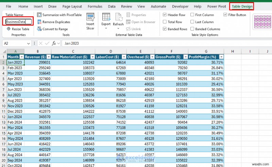
Task: Open the Formulas tab
Action: click(x=95, y=6)
